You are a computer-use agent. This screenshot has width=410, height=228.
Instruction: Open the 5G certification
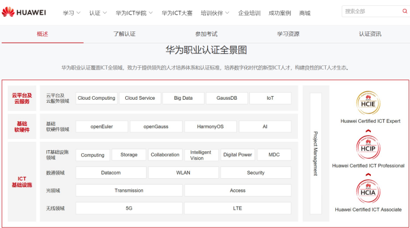tap(129, 208)
